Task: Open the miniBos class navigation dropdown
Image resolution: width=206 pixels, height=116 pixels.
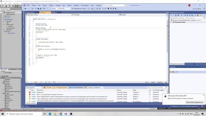Action: click(x=96, y=15)
